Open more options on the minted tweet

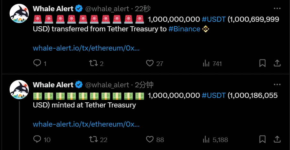[277, 85]
